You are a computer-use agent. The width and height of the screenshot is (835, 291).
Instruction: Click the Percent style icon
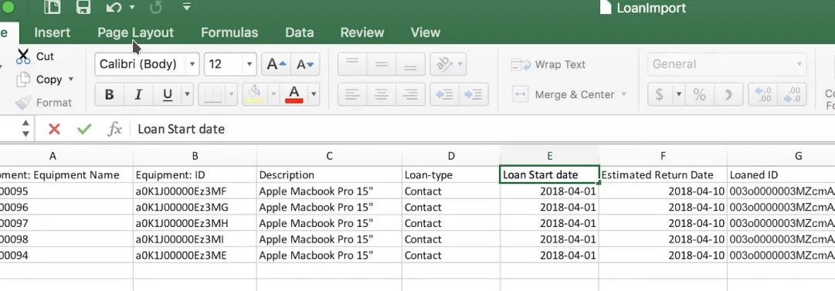[699, 95]
